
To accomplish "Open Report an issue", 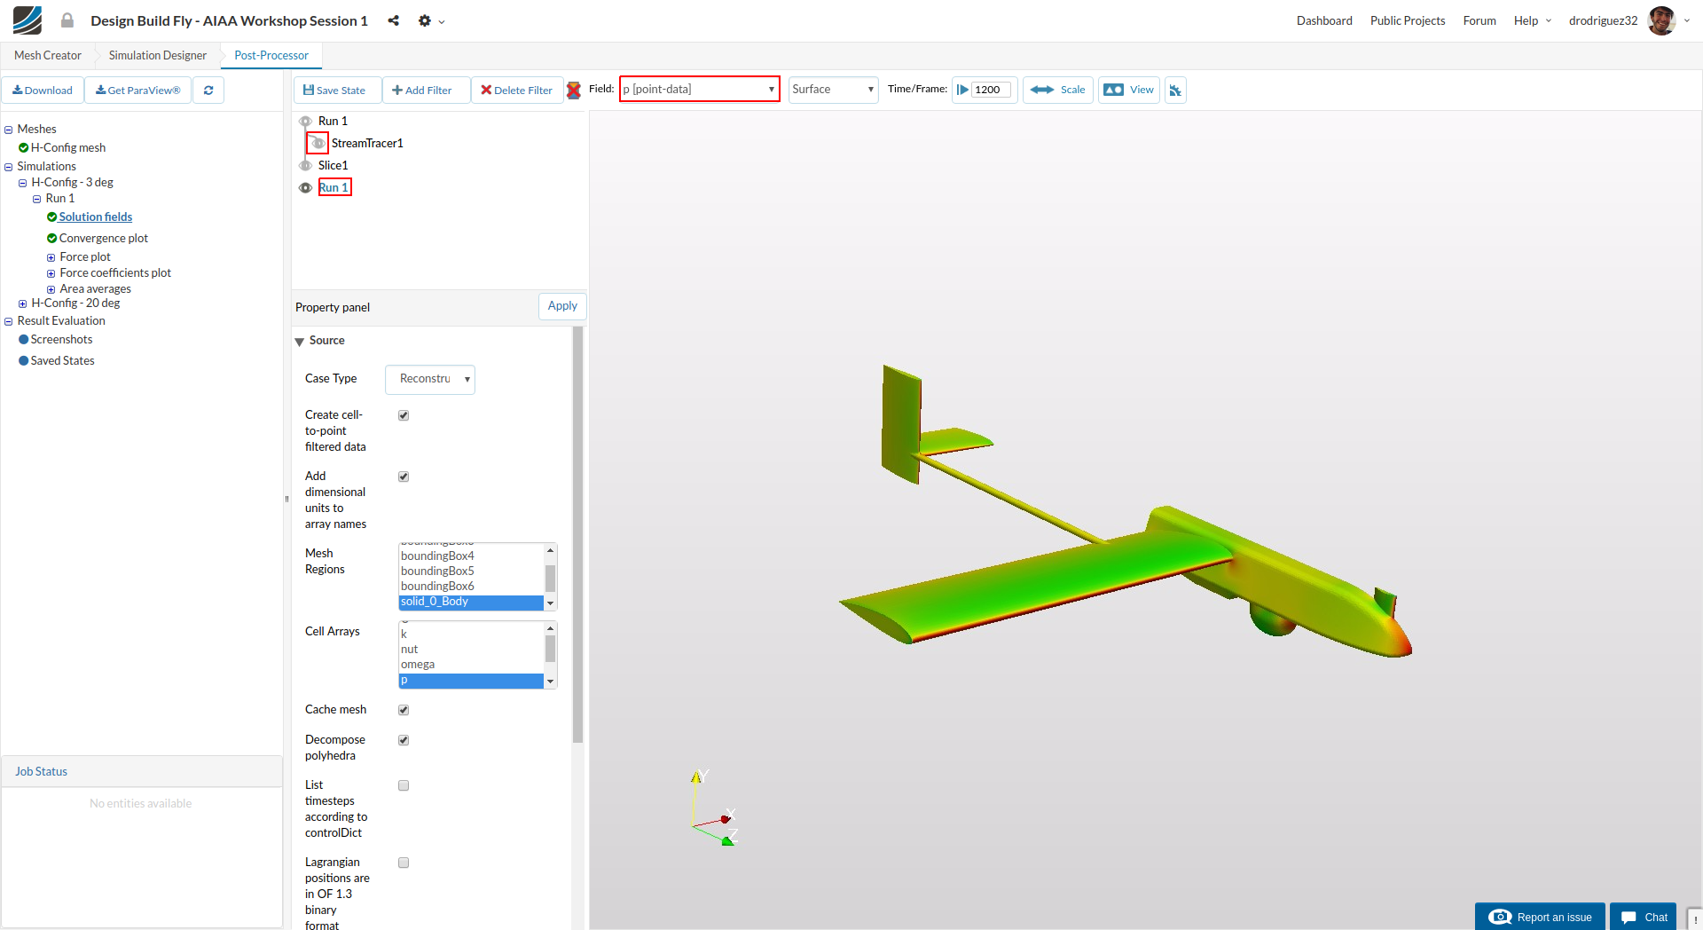I will [x=1540, y=917].
